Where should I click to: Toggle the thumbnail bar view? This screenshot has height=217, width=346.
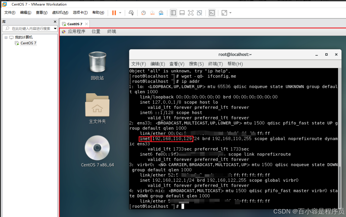click(182, 13)
